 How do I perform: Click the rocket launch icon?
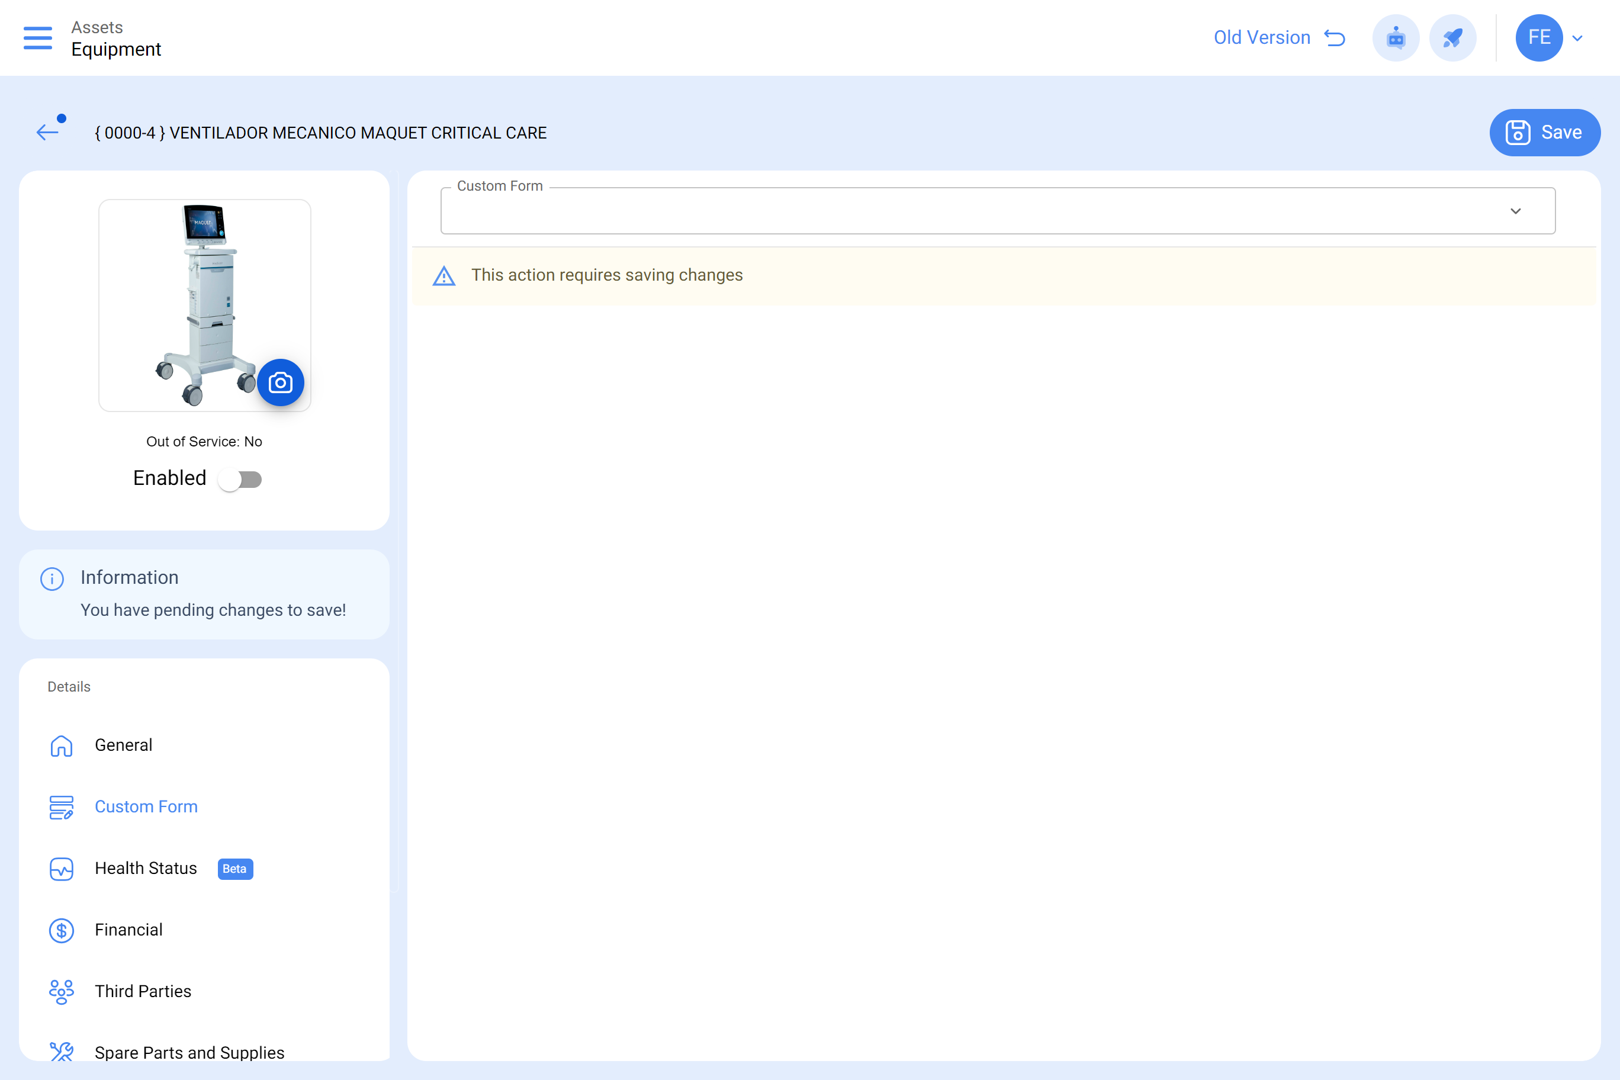[1452, 38]
